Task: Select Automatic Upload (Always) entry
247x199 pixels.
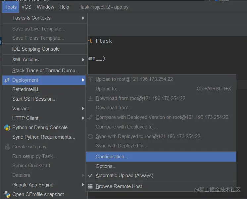Action: [161, 175]
